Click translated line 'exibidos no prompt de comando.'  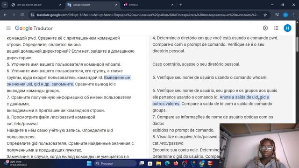(x=183, y=130)
